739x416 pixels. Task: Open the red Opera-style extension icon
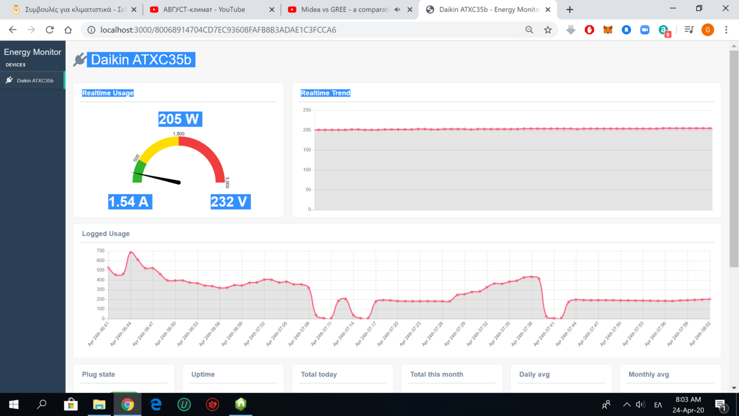click(x=589, y=30)
